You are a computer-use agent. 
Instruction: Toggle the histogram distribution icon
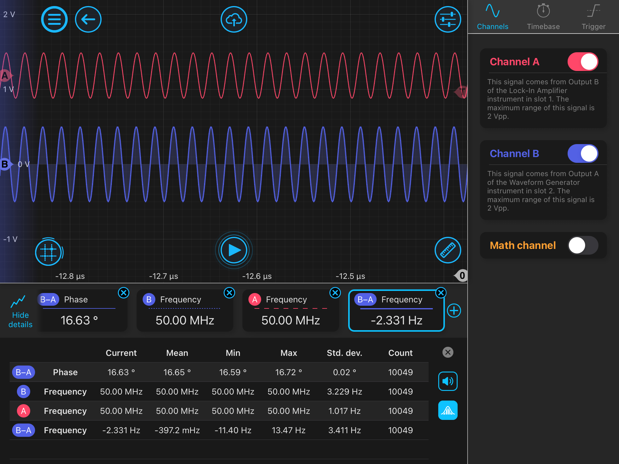click(x=448, y=410)
